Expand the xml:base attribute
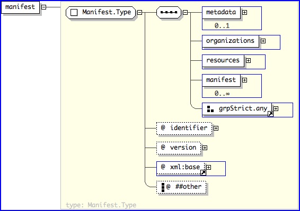 208,167
